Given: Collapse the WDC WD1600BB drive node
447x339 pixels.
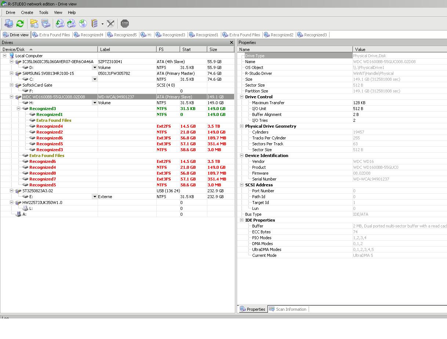Looking at the screenshot, I should pos(12,97).
